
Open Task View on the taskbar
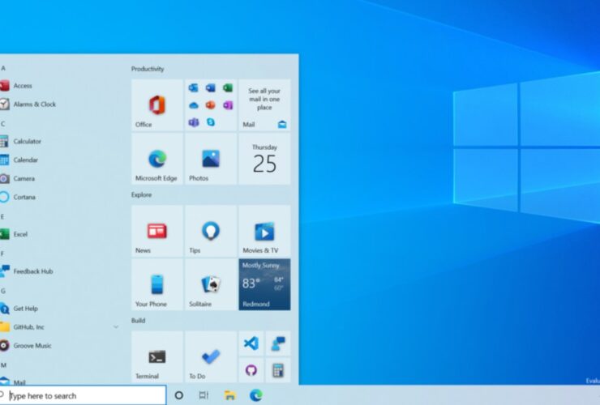[x=204, y=395]
